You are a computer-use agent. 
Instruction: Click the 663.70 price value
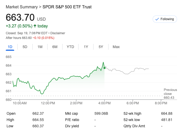tap(20, 18)
